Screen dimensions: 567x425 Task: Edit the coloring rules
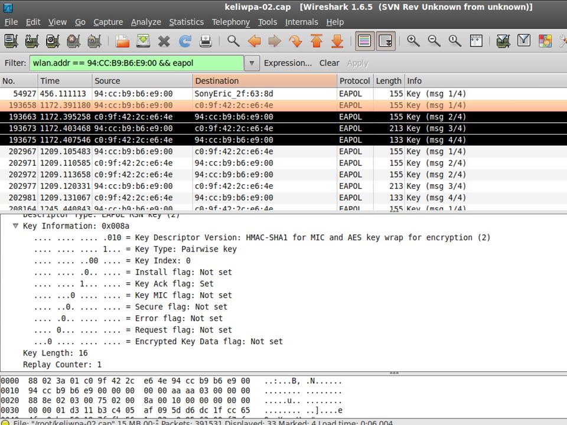coord(545,41)
